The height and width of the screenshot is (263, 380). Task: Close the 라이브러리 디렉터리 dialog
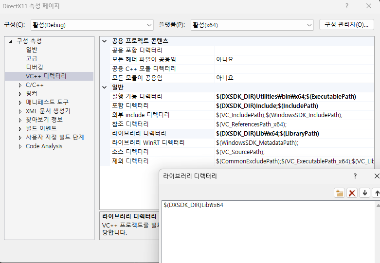[x=377, y=176]
